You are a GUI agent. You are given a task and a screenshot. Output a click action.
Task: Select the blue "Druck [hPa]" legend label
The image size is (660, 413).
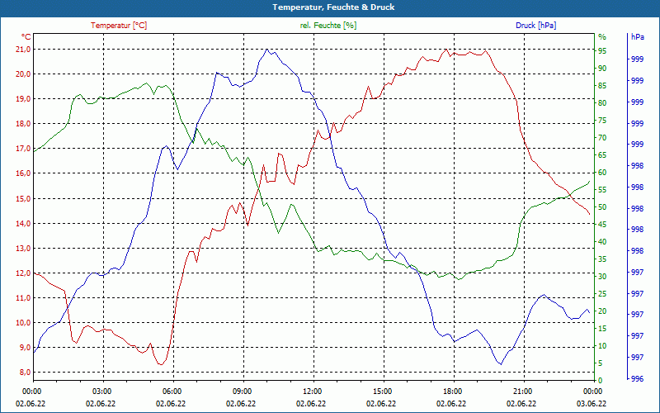pyautogui.click(x=535, y=26)
